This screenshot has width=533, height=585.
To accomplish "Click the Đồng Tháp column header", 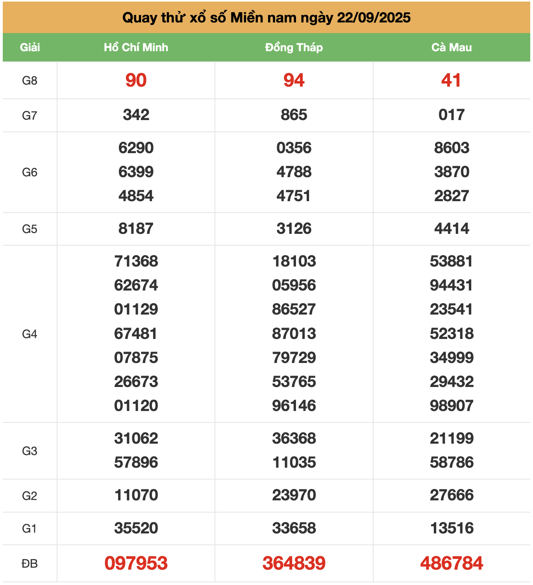I will pyautogui.click(x=294, y=47).
